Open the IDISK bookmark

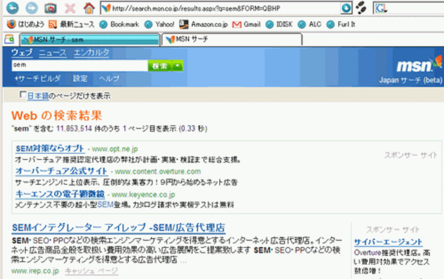(279, 24)
